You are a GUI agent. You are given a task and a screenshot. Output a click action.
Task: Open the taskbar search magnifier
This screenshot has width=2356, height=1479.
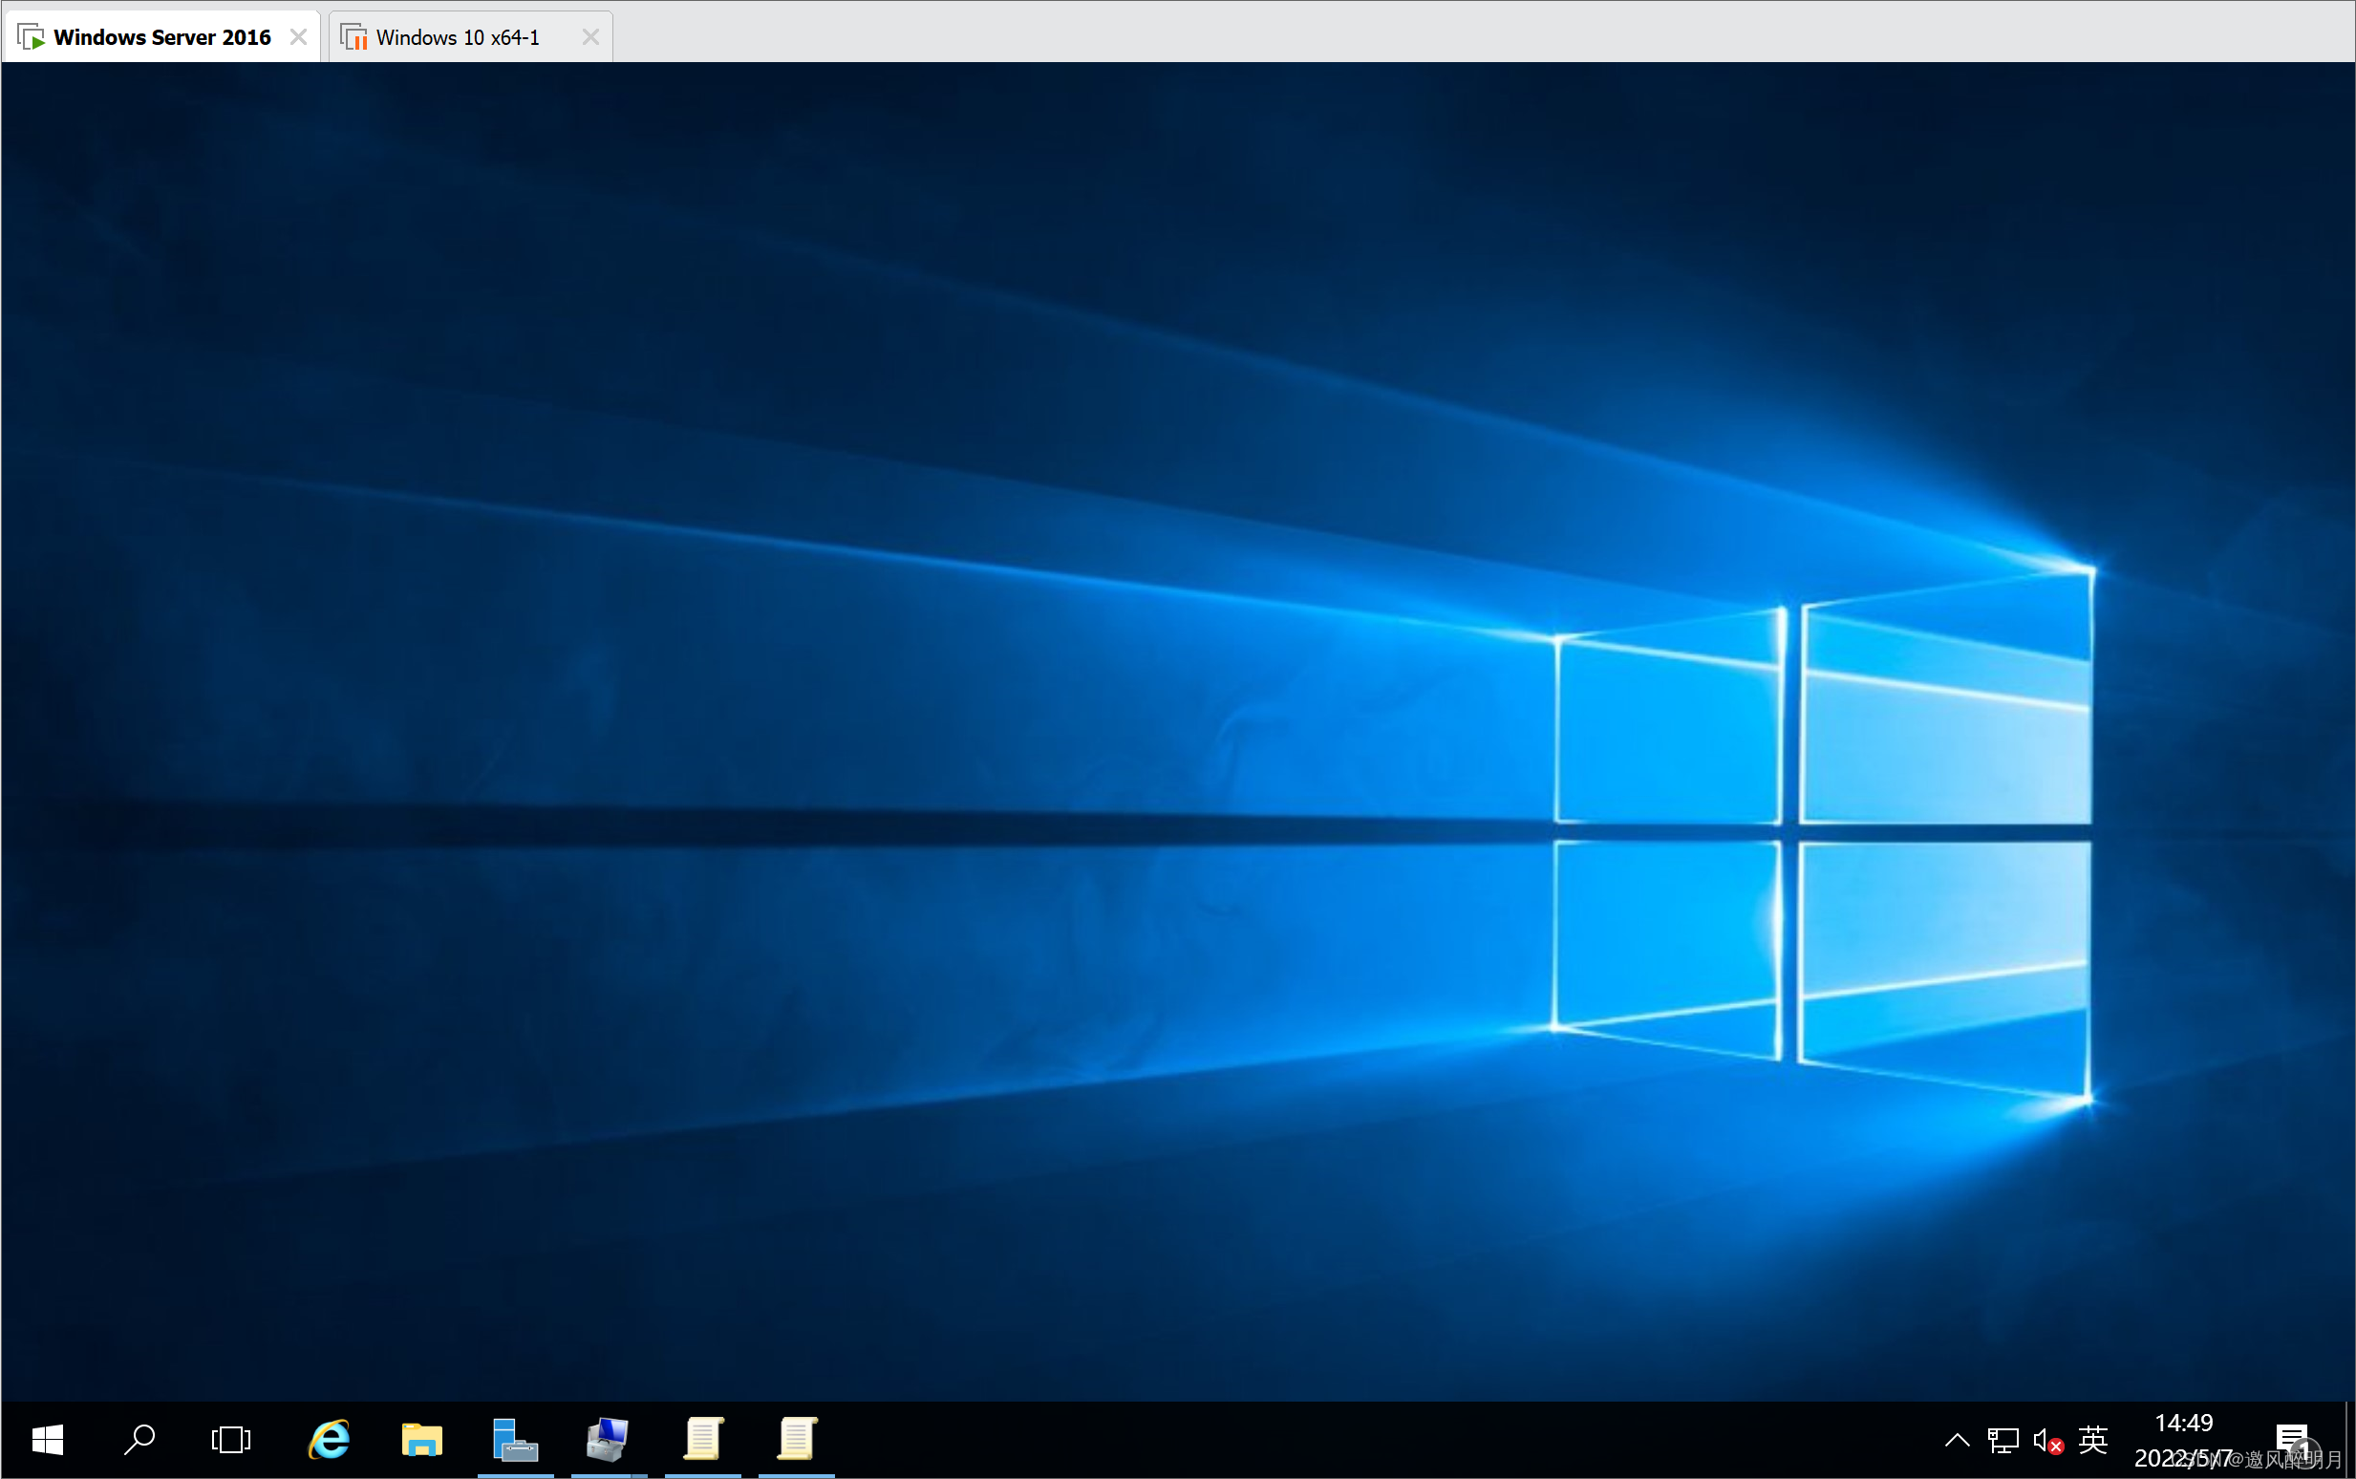[139, 1439]
